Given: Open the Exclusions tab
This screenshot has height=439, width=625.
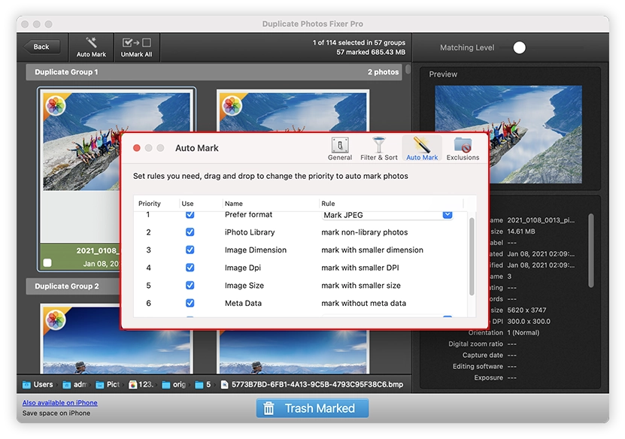Looking at the screenshot, I should 463,149.
